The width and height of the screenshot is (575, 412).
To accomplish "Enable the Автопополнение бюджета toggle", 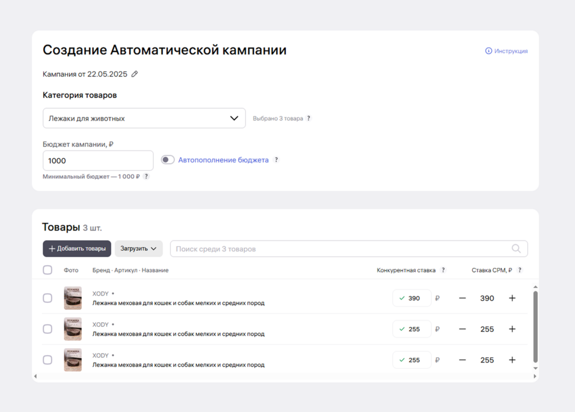I will point(167,160).
